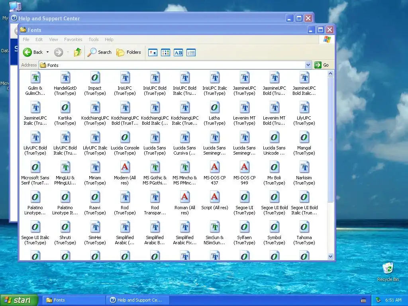Click the Forward arrow button
The width and height of the screenshot is (408, 306).
pos(59,52)
